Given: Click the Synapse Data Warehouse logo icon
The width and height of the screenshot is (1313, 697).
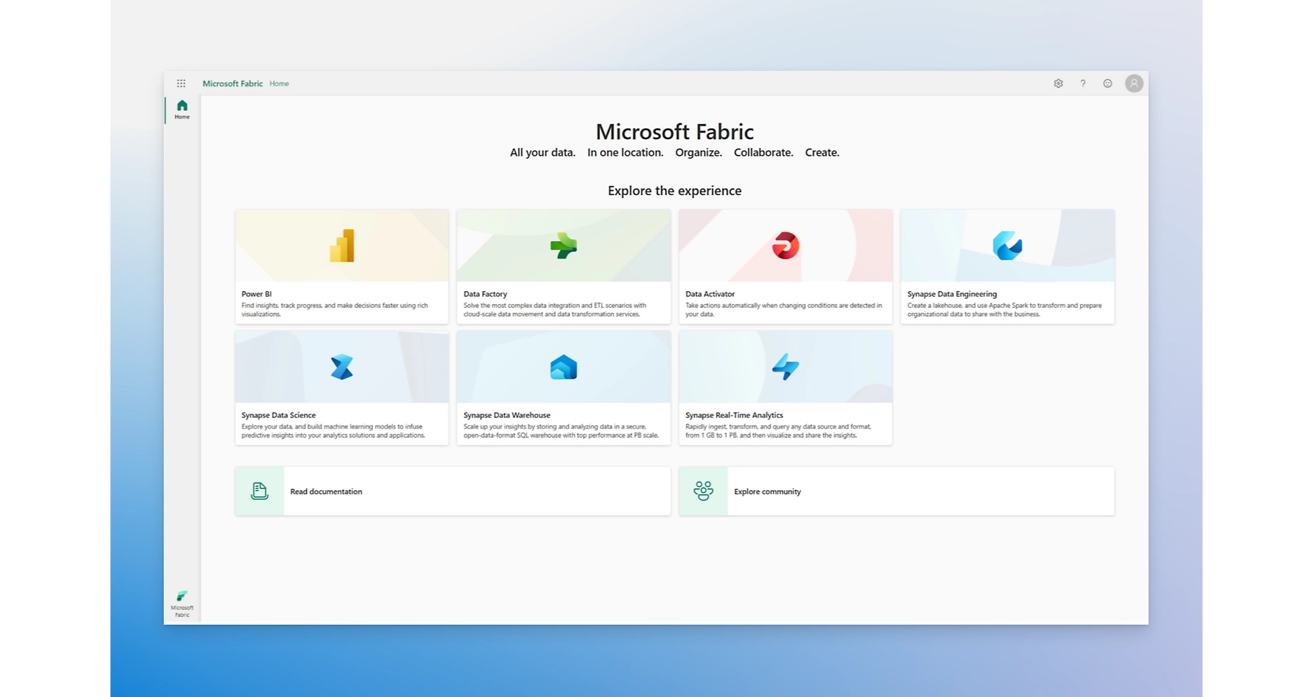Looking at the screenshot, I should (563, 368).
